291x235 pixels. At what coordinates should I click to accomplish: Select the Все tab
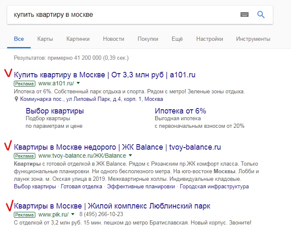[19, 39]
